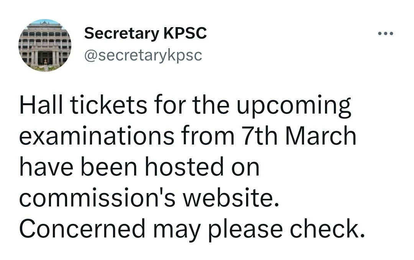This screenshot has width=414, height=260.
Task: Click the line 'examinations from 7th March'
Action: tap(187, 136)
